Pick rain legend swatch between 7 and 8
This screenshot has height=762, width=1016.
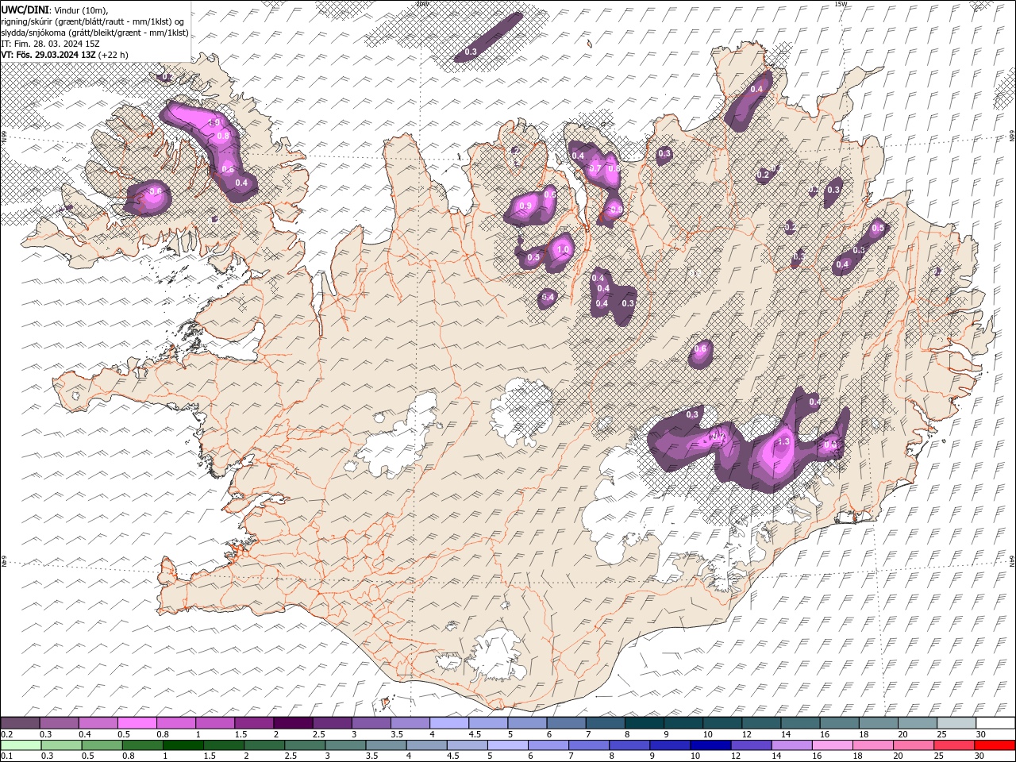[x=589, y=745]
